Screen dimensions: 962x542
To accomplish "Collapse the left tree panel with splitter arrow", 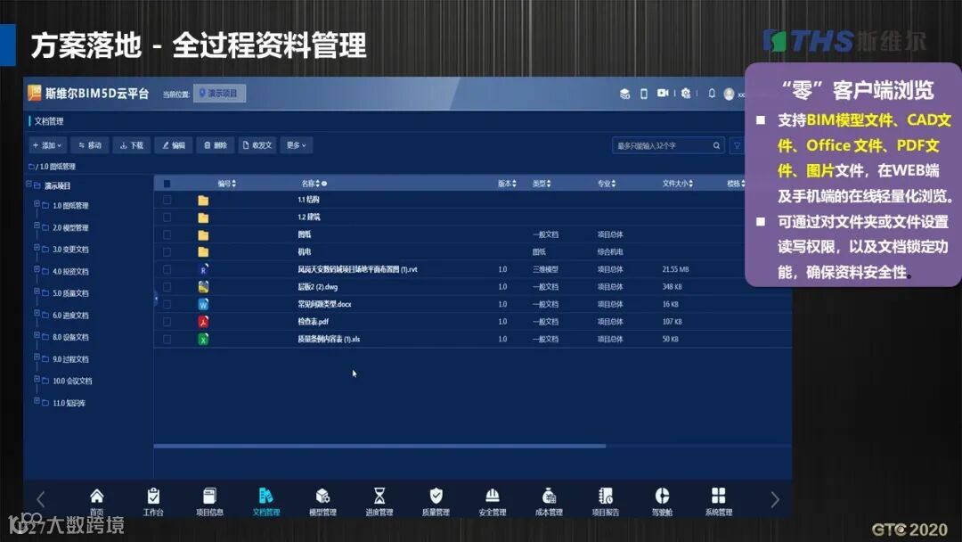I will point(156,299).
